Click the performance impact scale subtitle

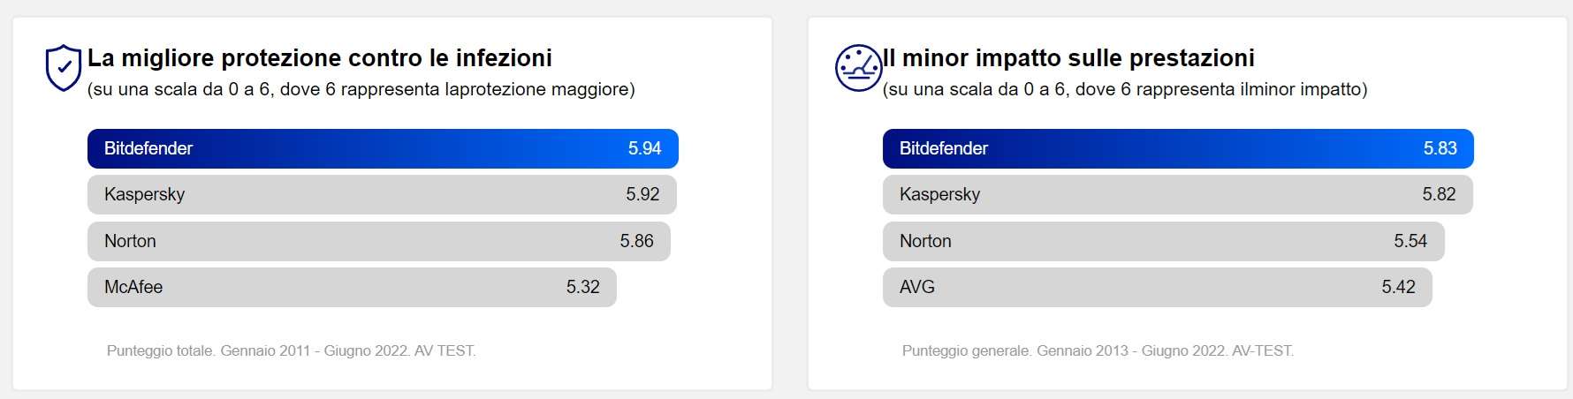1124,89
